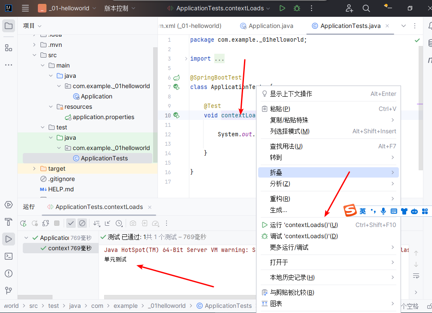Toggle Sogou input English mode
The height and width of the screenshot is (313, 432).
tap(363, 211)
